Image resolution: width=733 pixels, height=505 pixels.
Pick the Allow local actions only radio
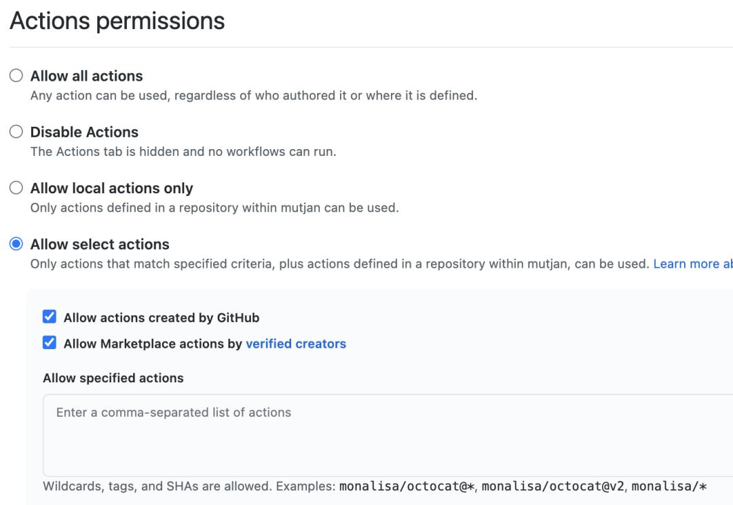coord(16,188)
